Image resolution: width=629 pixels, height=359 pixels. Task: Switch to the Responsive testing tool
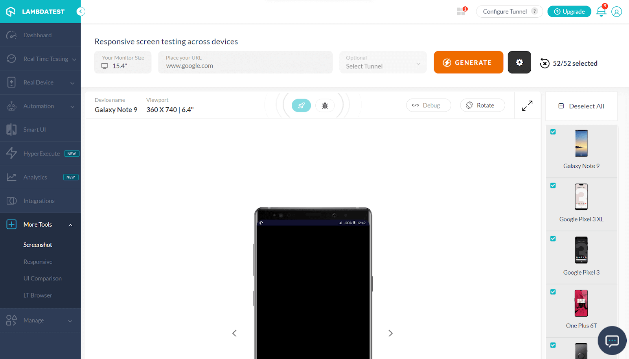point(38,261)
